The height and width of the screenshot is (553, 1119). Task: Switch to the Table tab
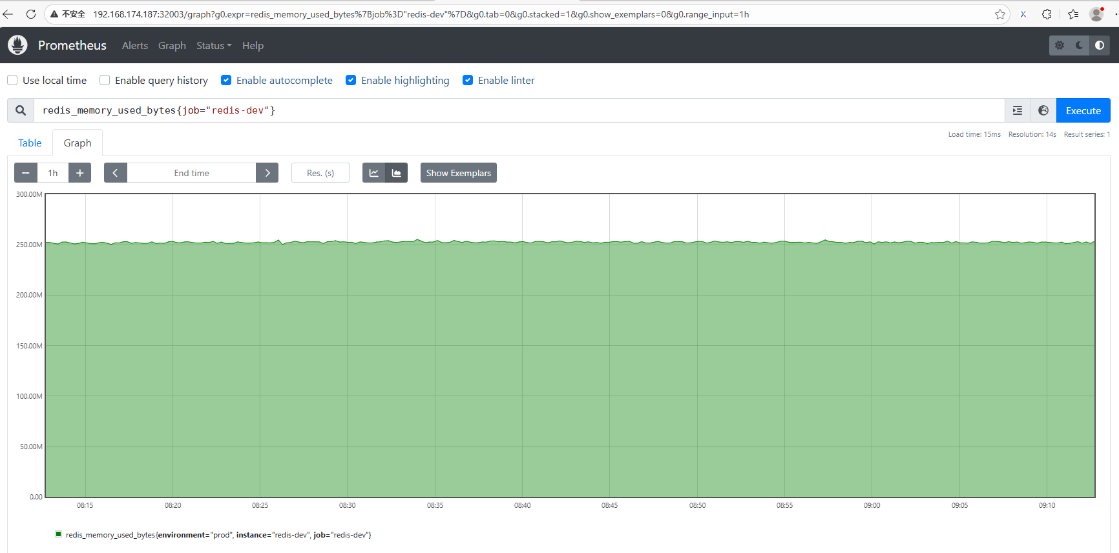point(30,143)
